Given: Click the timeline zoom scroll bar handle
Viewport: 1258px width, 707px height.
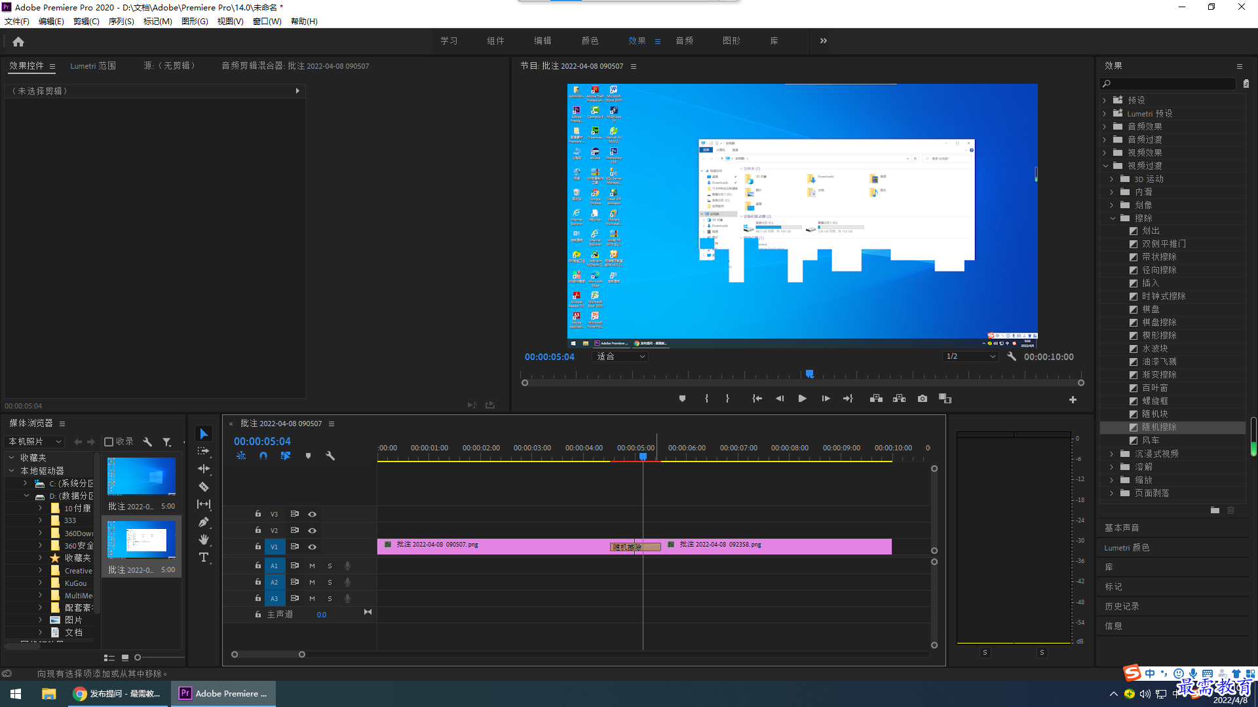Looking at the screenshot, I should click(302, 655).
